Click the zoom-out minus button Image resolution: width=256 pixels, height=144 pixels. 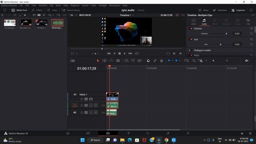[x=206, y=60]
